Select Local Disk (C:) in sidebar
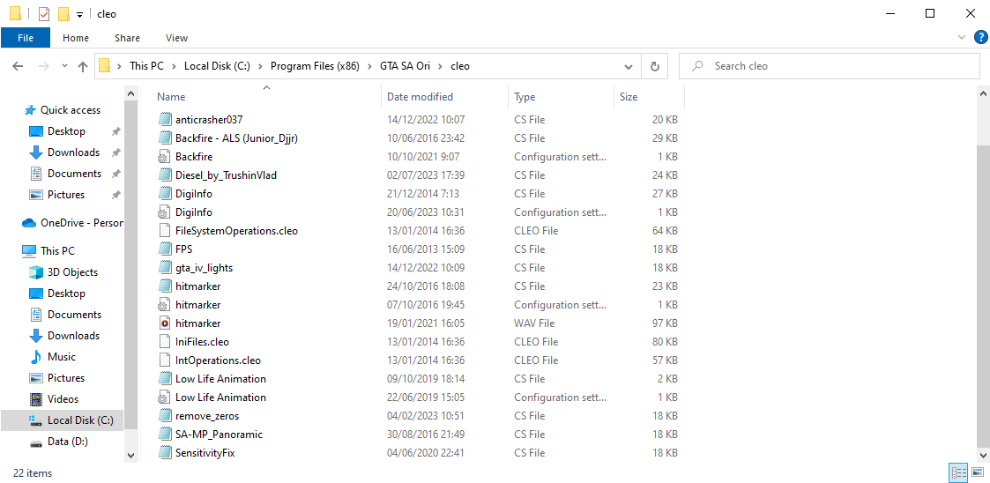This screenshot has width=990, height=483. [62, 420]
